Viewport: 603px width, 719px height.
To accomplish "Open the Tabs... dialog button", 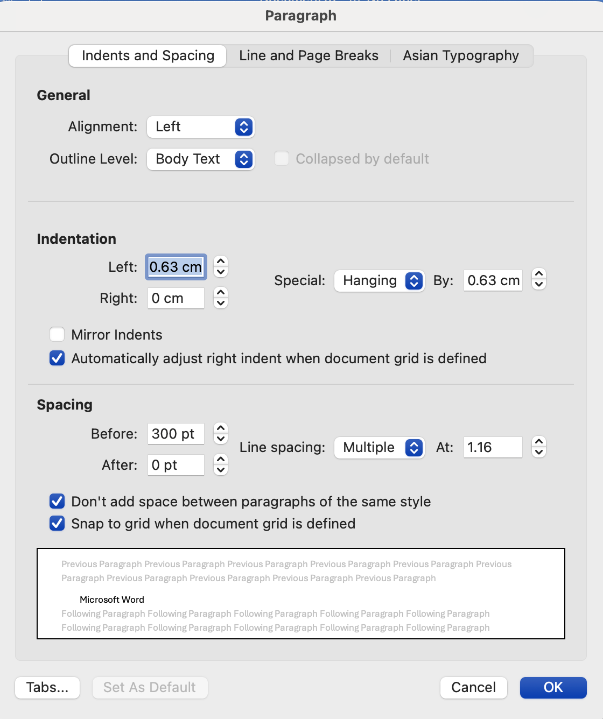I will point(47,688).
